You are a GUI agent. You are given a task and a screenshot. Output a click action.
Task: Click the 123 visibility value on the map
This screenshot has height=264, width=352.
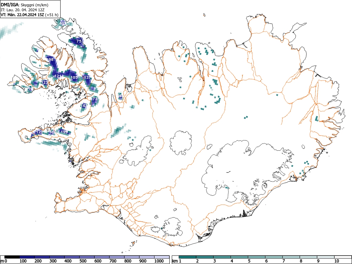[45, 83]
